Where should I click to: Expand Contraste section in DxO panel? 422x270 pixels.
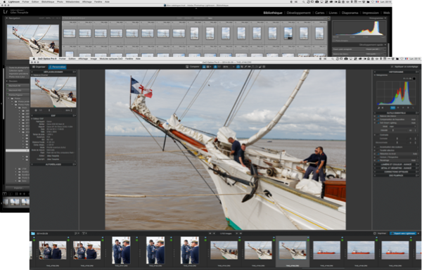[375, 135]
